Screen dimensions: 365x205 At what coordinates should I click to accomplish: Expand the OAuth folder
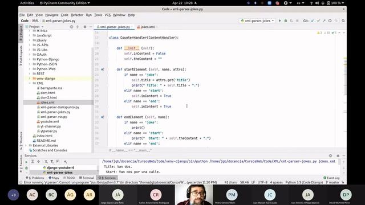30,55
